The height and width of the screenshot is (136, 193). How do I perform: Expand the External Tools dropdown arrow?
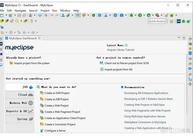point(161,15)
